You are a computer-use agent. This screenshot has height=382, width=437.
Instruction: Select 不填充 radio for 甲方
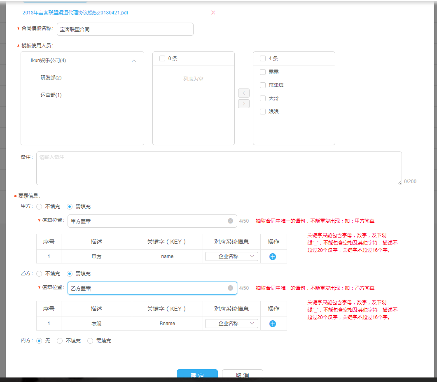pos(40,207)
